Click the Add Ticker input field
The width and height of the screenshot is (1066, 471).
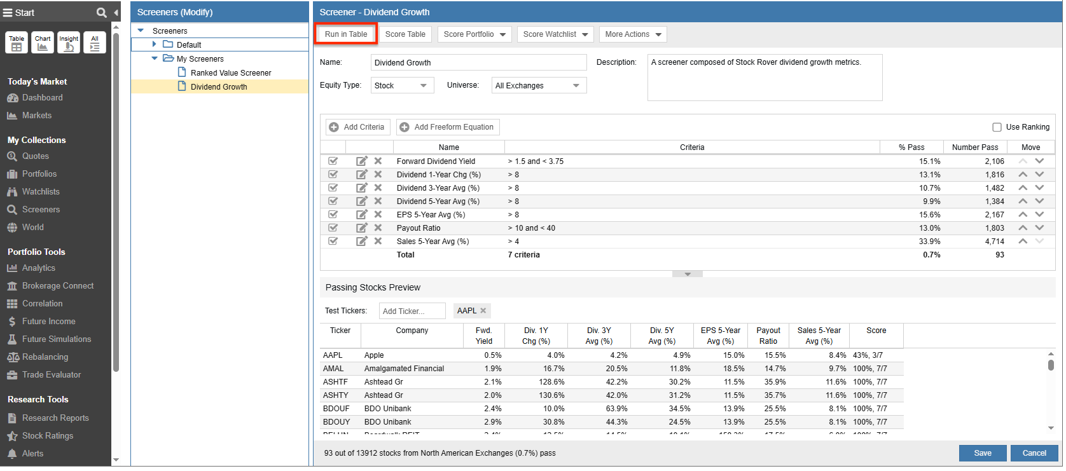click(412, 311)
